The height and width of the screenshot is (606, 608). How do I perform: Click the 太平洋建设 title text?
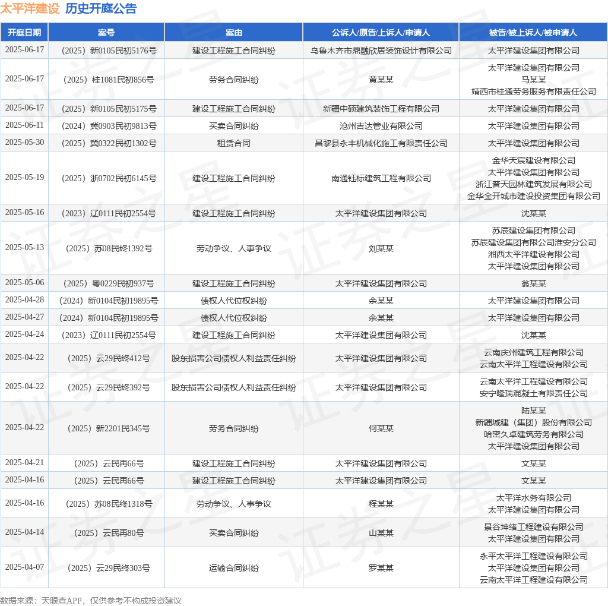[x=30, y=8]
